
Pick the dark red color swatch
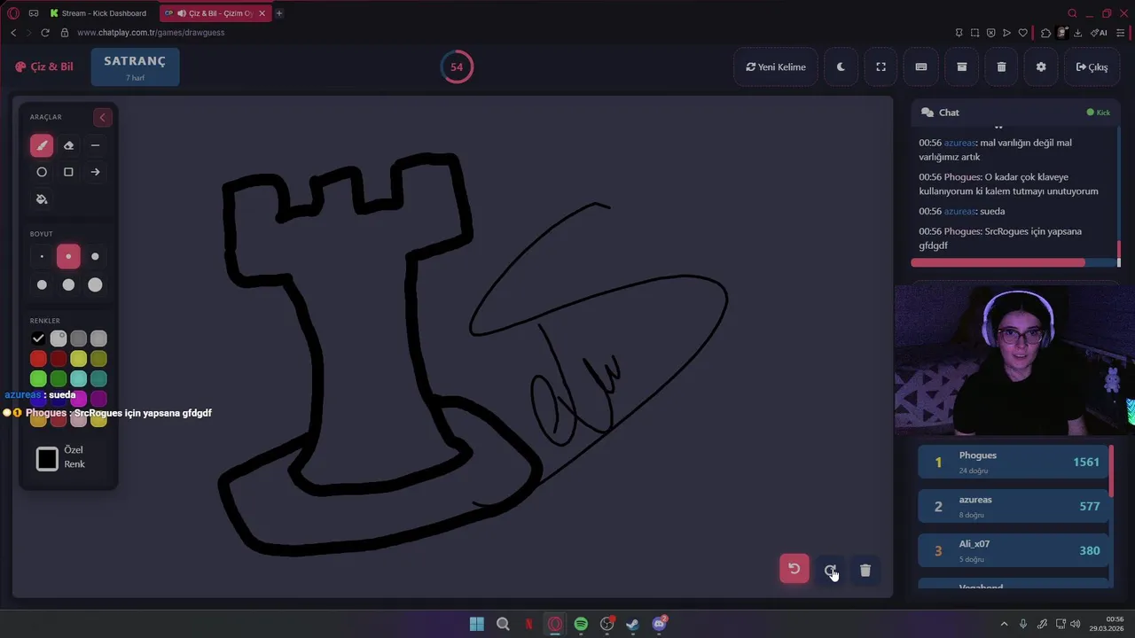point(59,359)
